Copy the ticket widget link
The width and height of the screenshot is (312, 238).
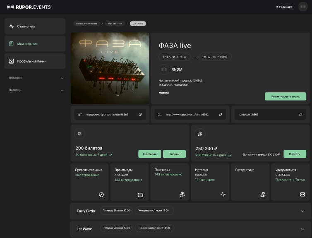coord(220,115)
